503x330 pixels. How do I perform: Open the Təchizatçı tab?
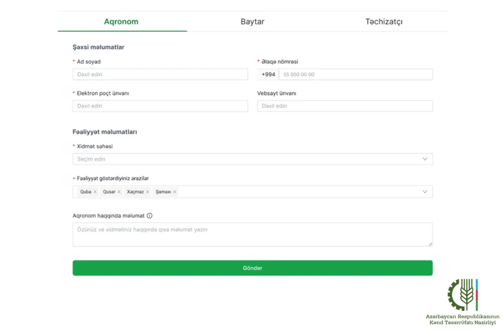pyautogui.click(x=384, y=22)
